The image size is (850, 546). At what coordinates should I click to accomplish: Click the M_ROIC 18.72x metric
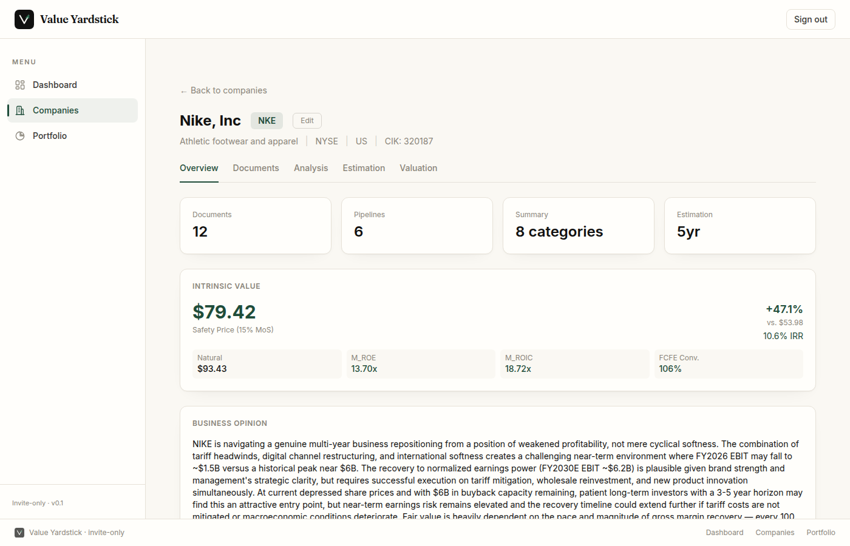pos(575,364)
